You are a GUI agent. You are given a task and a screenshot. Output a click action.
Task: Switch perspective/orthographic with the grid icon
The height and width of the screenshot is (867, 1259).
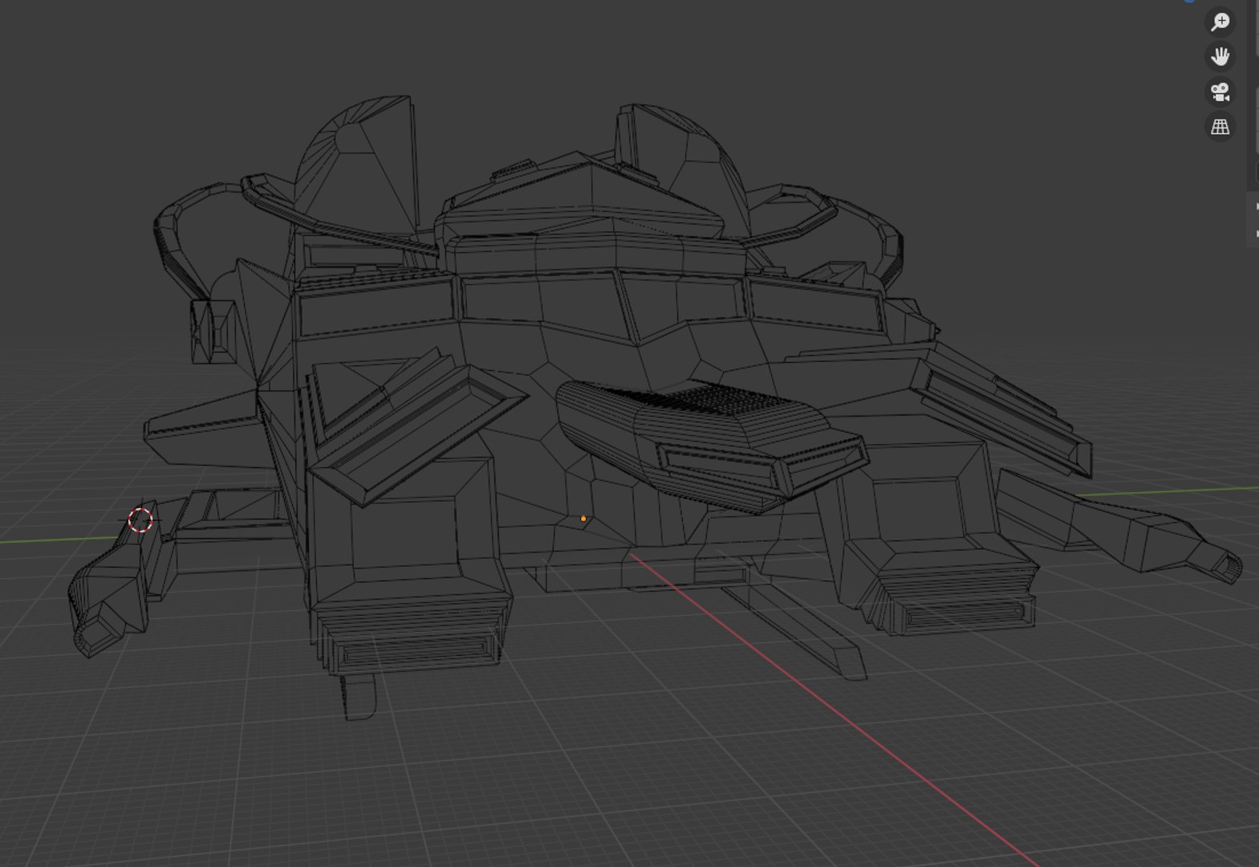pyautogui.click(x=1220, y=127)
